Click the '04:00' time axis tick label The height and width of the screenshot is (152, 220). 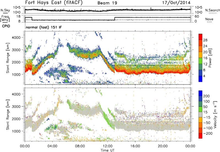pos(53,146)
